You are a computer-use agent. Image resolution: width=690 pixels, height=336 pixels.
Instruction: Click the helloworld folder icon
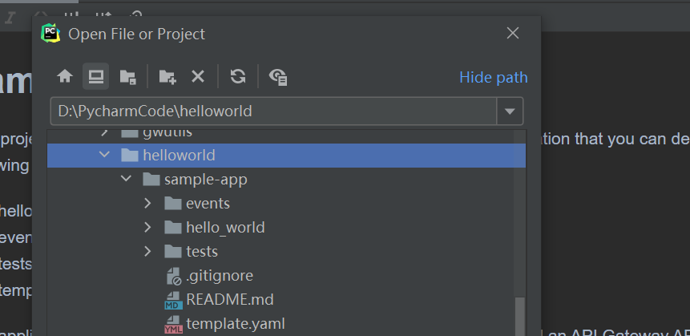click(x=130, y=155)
